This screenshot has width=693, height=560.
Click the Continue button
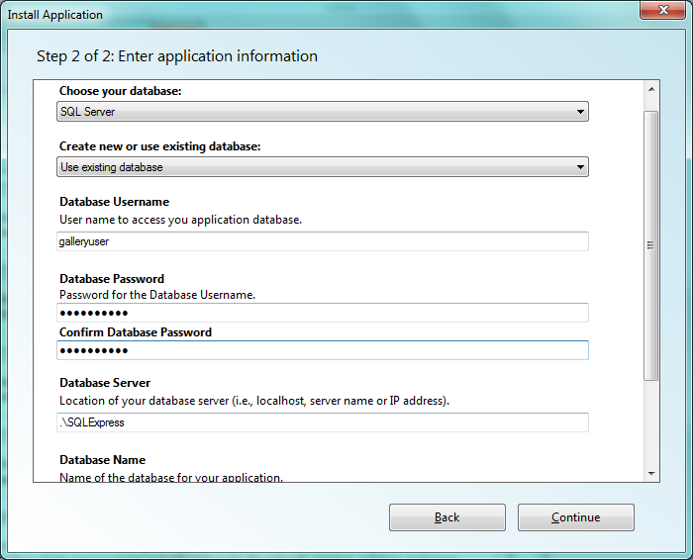(x=576, y=517)
